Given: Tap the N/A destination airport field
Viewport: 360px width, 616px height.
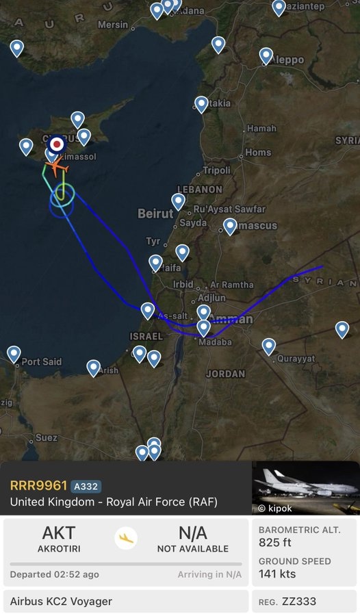Looking at the screenshot, I should (192, 538).
